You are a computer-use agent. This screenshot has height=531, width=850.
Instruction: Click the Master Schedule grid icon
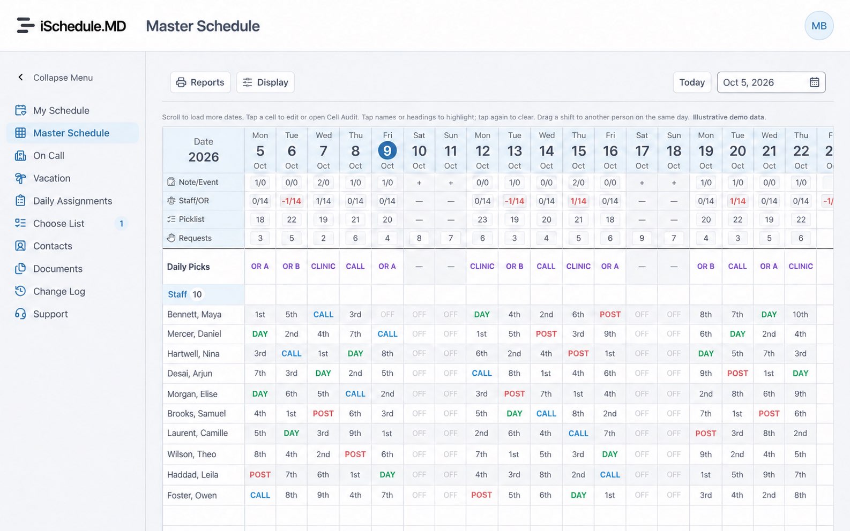20,133
